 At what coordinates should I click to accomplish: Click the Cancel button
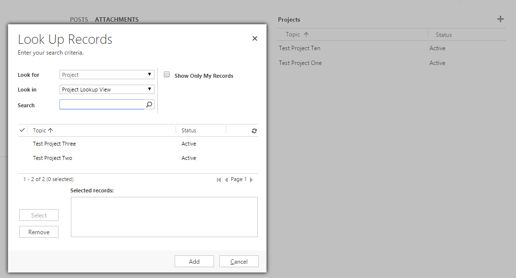[x=239, y=261]
